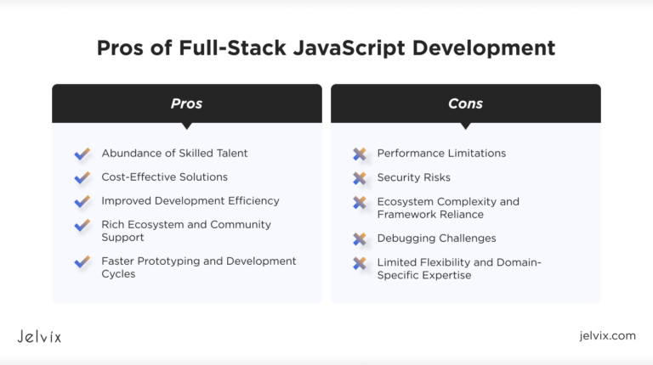The width and height of the screenshot is (653, 365).
Task: Click the checkmark beside Rich Ecosystem and Community Support
Action: click(82, 225)
